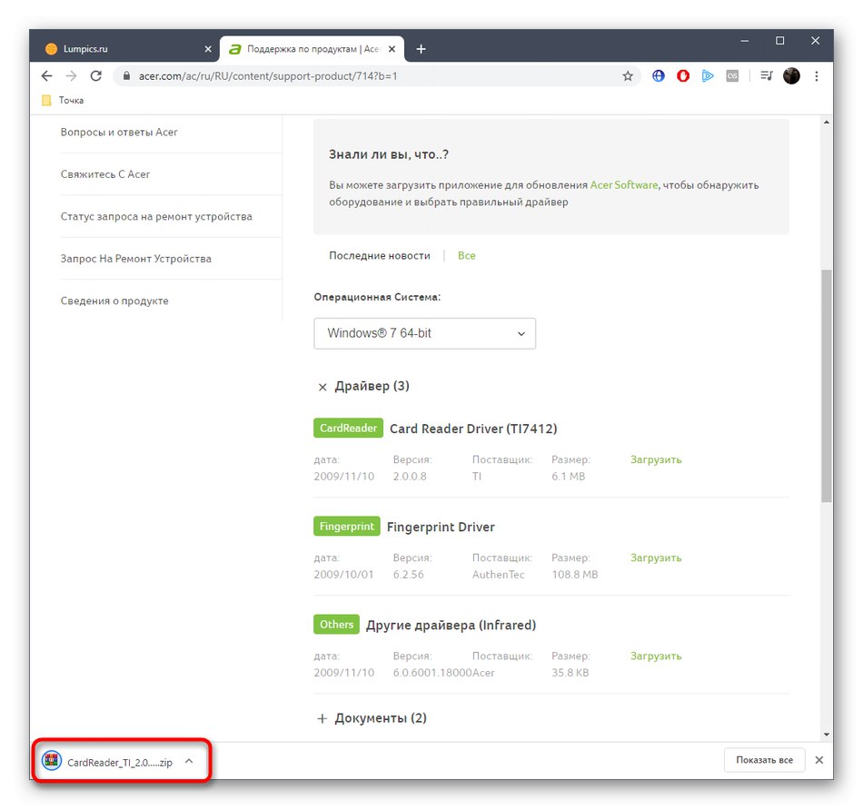Open the media control playlist icon

[x=767, y=76]
